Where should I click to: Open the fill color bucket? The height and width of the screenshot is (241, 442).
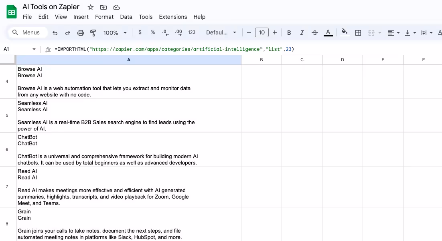coord(344,32)
